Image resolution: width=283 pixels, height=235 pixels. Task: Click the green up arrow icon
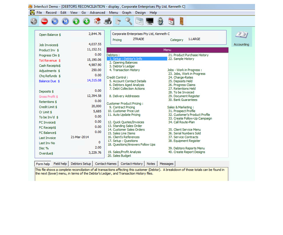[x=76, y=21]
